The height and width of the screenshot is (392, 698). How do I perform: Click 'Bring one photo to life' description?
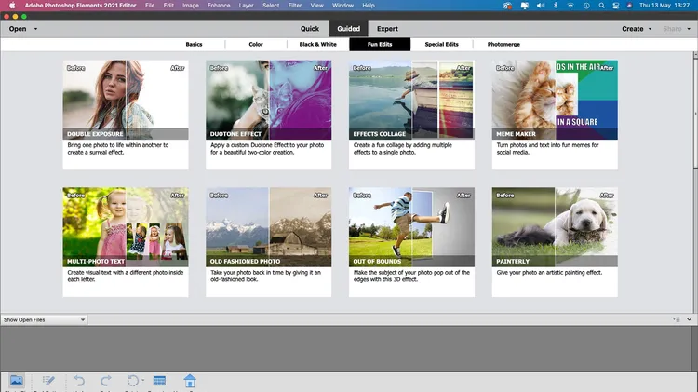(x=118, y=149)
